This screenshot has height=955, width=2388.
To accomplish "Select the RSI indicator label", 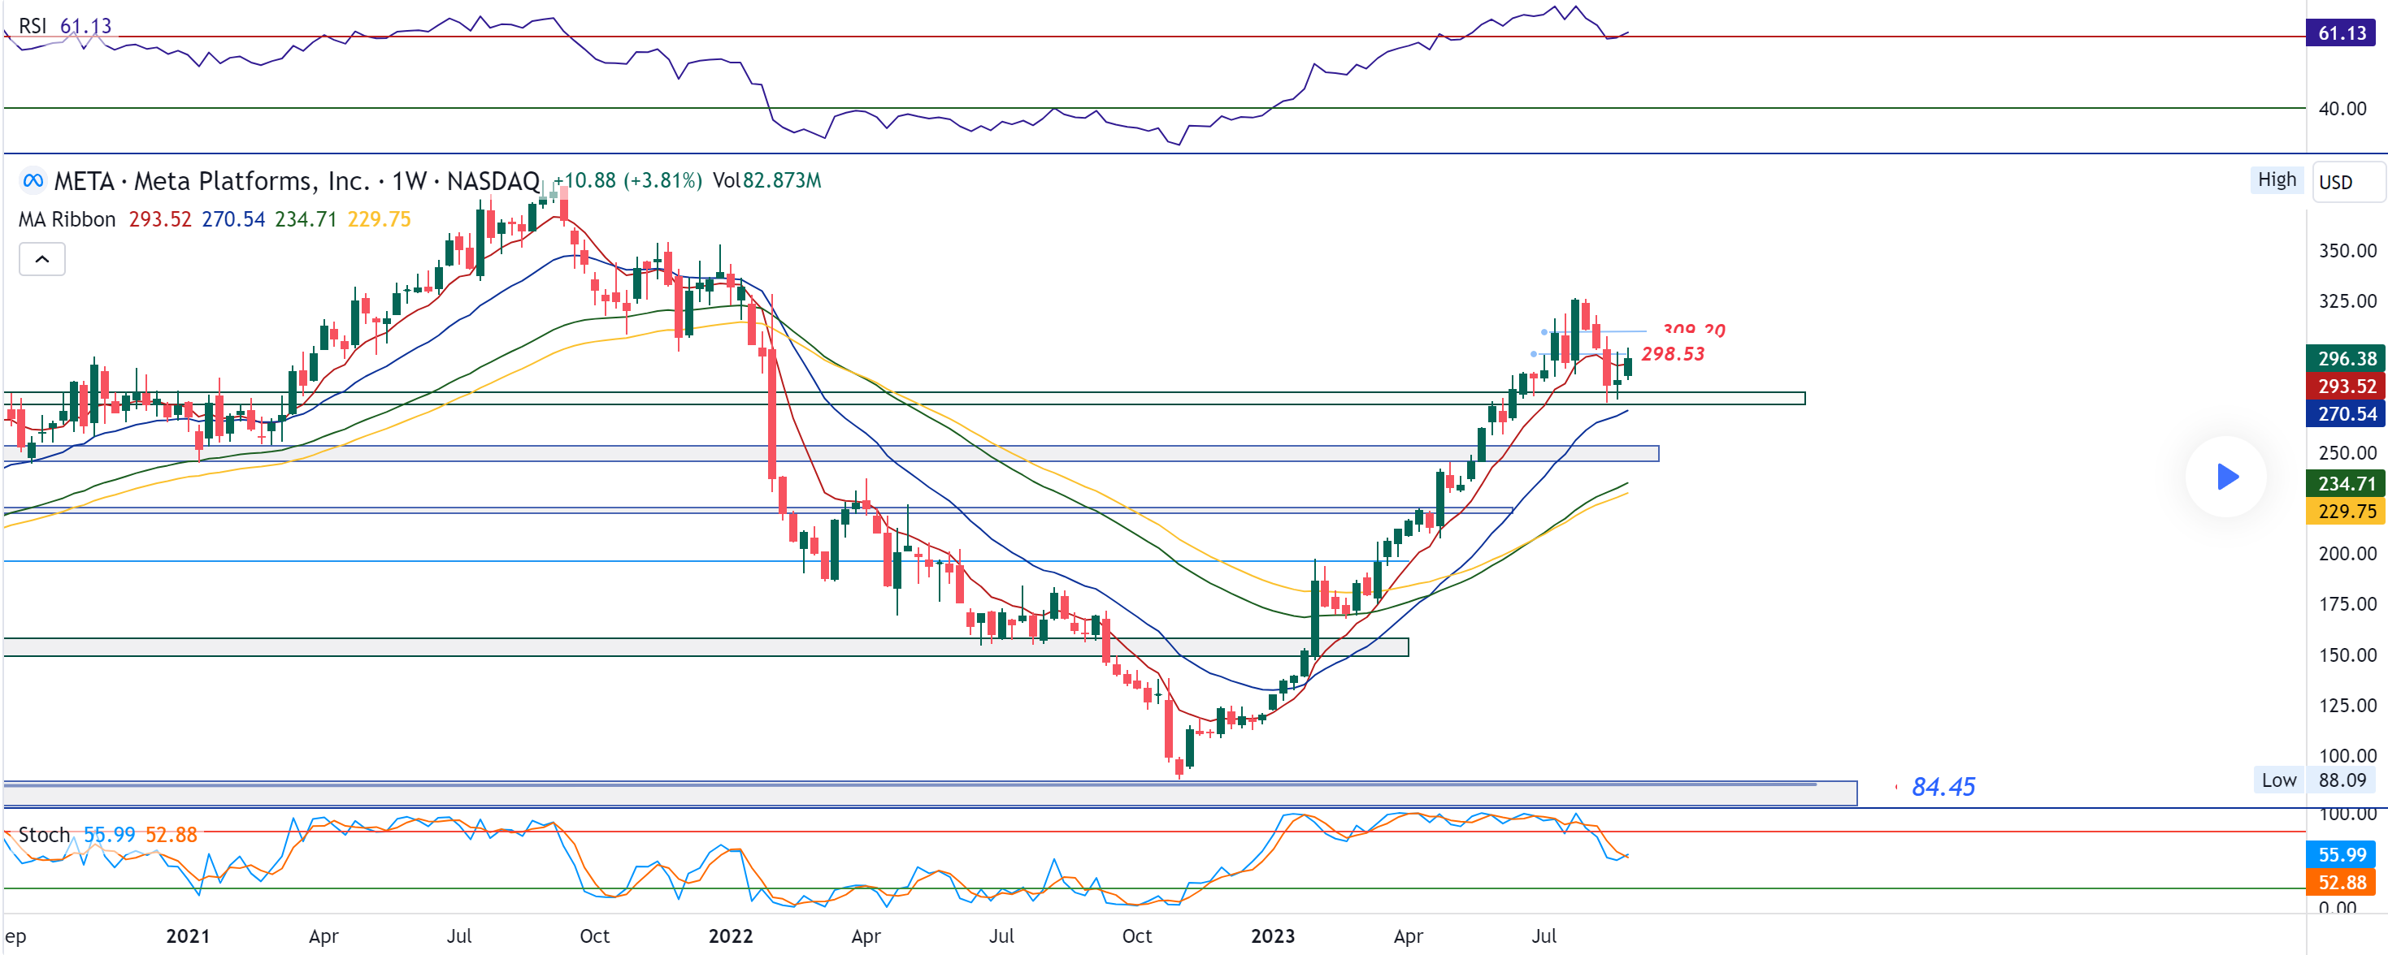I will 32,26.
